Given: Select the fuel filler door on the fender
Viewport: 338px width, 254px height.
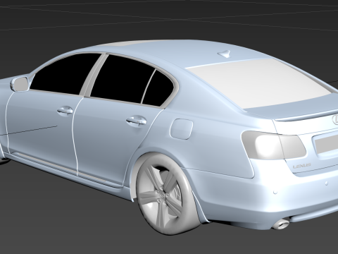Looking at the screenshot, I should tap(182, 129).
